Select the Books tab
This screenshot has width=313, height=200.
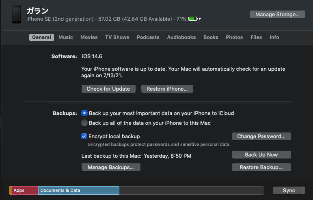point(211,37)
